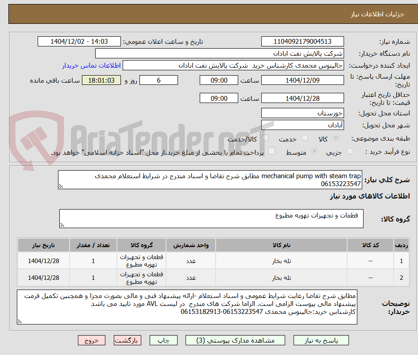Click the تاریخ نیاز column header
This screenshot has width=418, height=355.
tap(44, 245)
